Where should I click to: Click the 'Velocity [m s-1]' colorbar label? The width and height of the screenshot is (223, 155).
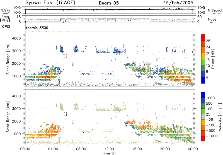point(220,117)
